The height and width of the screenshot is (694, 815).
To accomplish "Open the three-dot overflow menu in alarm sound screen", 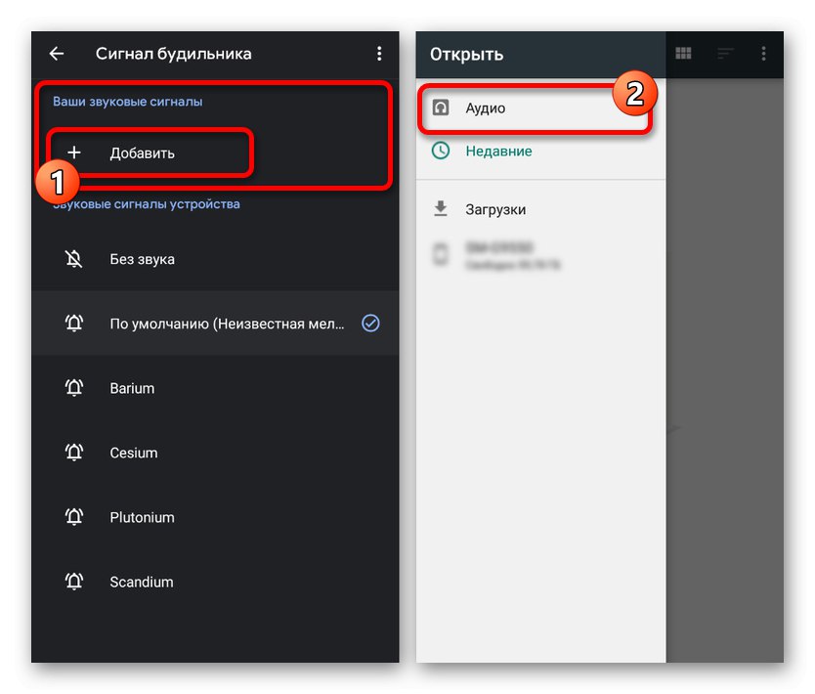I will click(379, 54).
